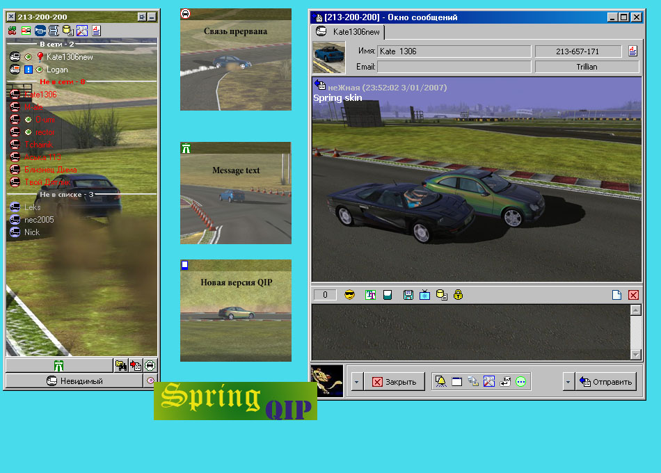Click the Отправить send button

click(606, 382)
